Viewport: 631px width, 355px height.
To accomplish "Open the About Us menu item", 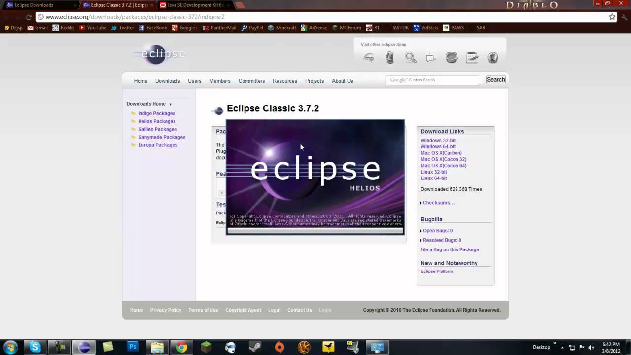I will click(x=343, y=81).
